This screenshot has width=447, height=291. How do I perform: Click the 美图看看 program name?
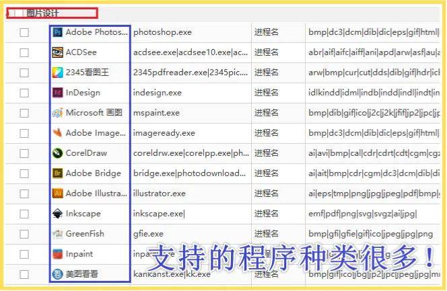[82, 274]
